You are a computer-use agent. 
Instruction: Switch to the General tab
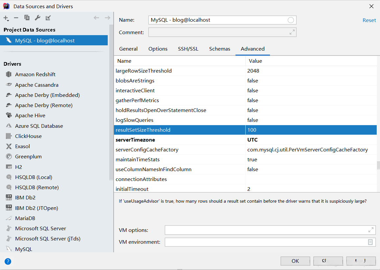pos(128,49)
